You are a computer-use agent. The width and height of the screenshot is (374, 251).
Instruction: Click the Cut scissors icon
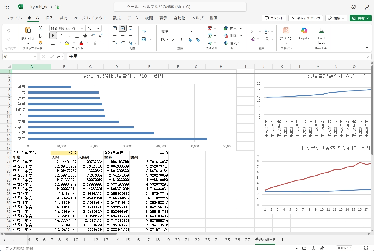(x=40, y=28)
